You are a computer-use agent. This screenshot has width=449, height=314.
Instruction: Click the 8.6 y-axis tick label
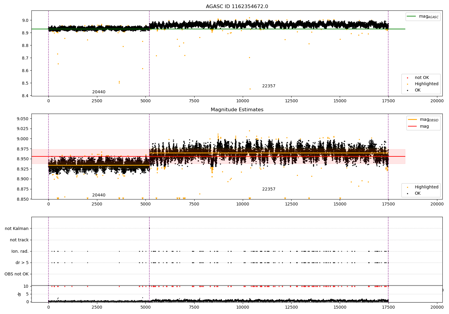(25, 71)
